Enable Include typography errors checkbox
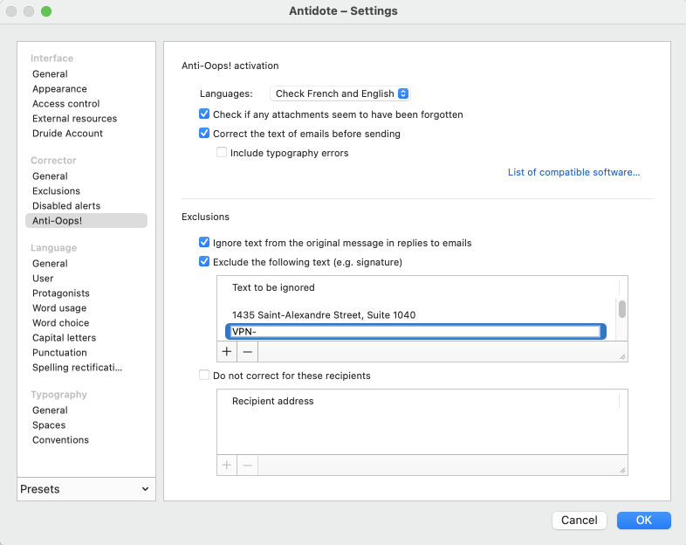The height and width of the screenshot is (545, 686). pyautogui.click(x=222, y=153)
